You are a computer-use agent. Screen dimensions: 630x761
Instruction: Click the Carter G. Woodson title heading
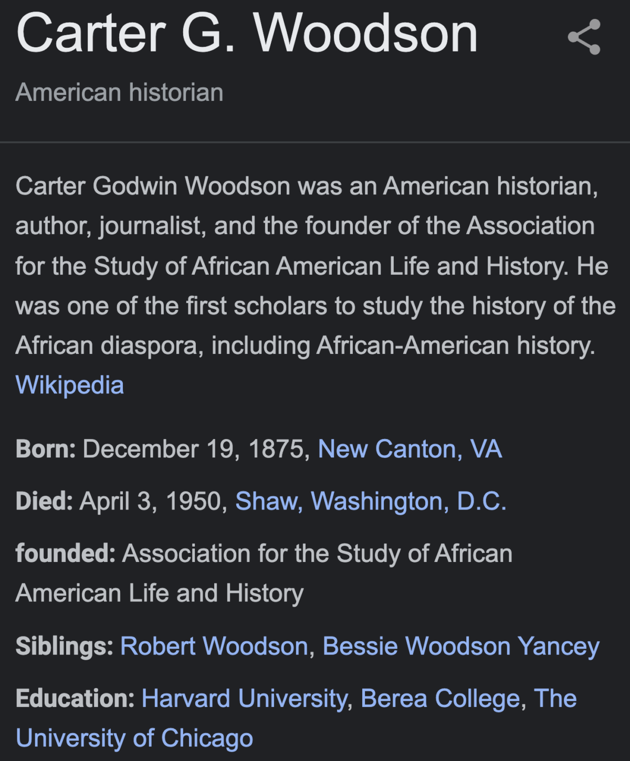[x=247, y=34]
